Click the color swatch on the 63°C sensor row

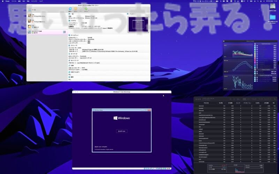pyautogui.click(x=255, y=48)
